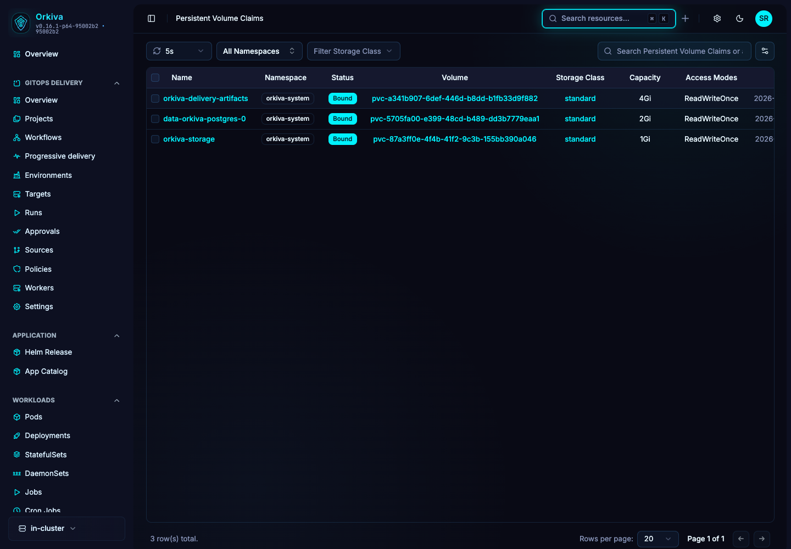The width and height of the screenshot is (791, 549).
Task: Open the SR user avatar menu
Action: pos(764,18)
